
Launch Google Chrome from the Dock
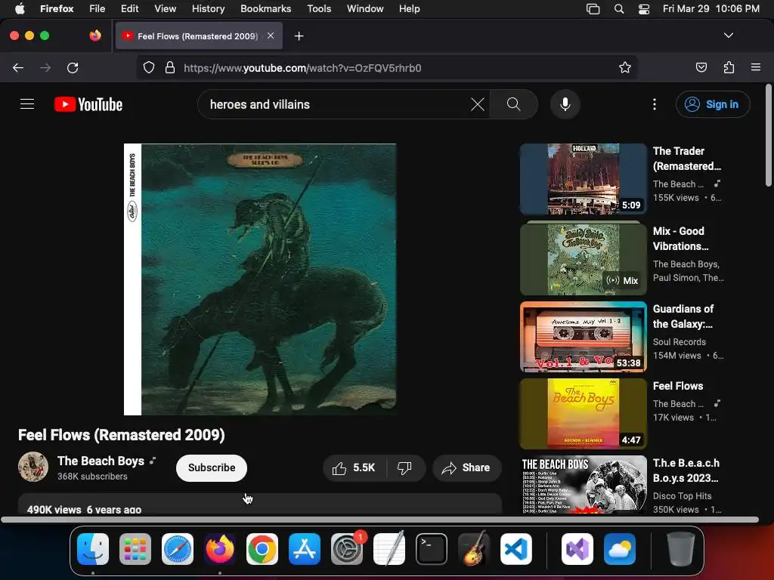pyautogui.click(x=262, y=549)
